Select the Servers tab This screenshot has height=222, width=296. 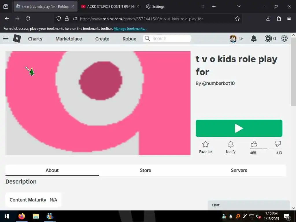click(239, 170)
